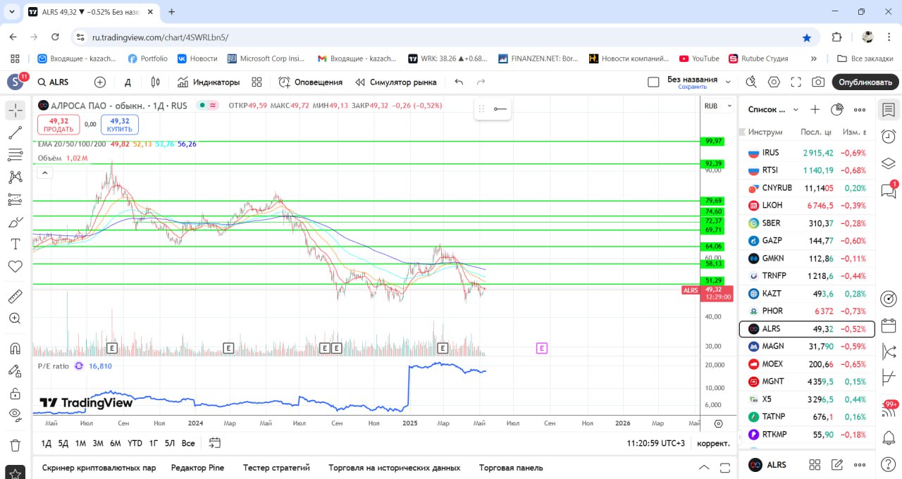Select the YTD time range
Viewport: 902px width, 479px height.
[x=135, y=443]
